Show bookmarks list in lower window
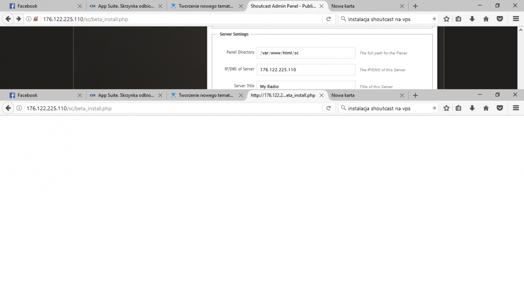The image size is (524, 294). click(x=458, y=108)
